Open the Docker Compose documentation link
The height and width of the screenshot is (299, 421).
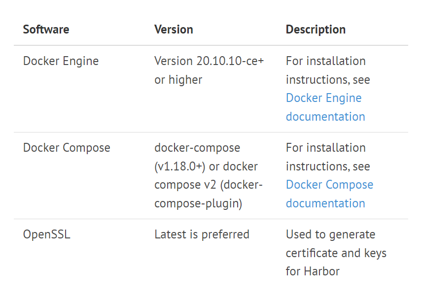(x=329, y=194)
